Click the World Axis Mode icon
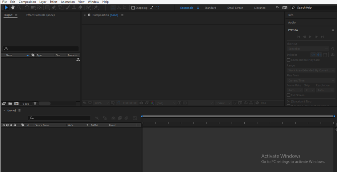Screen dimensions: 337x172 pos(119,8)
